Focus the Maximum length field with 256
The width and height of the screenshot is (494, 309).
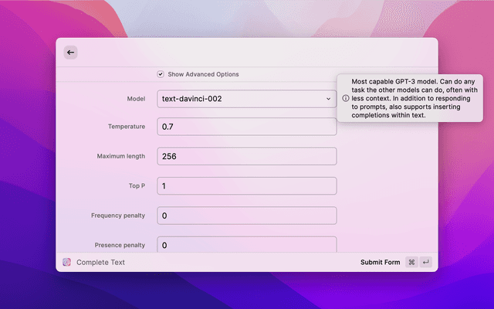246,156
